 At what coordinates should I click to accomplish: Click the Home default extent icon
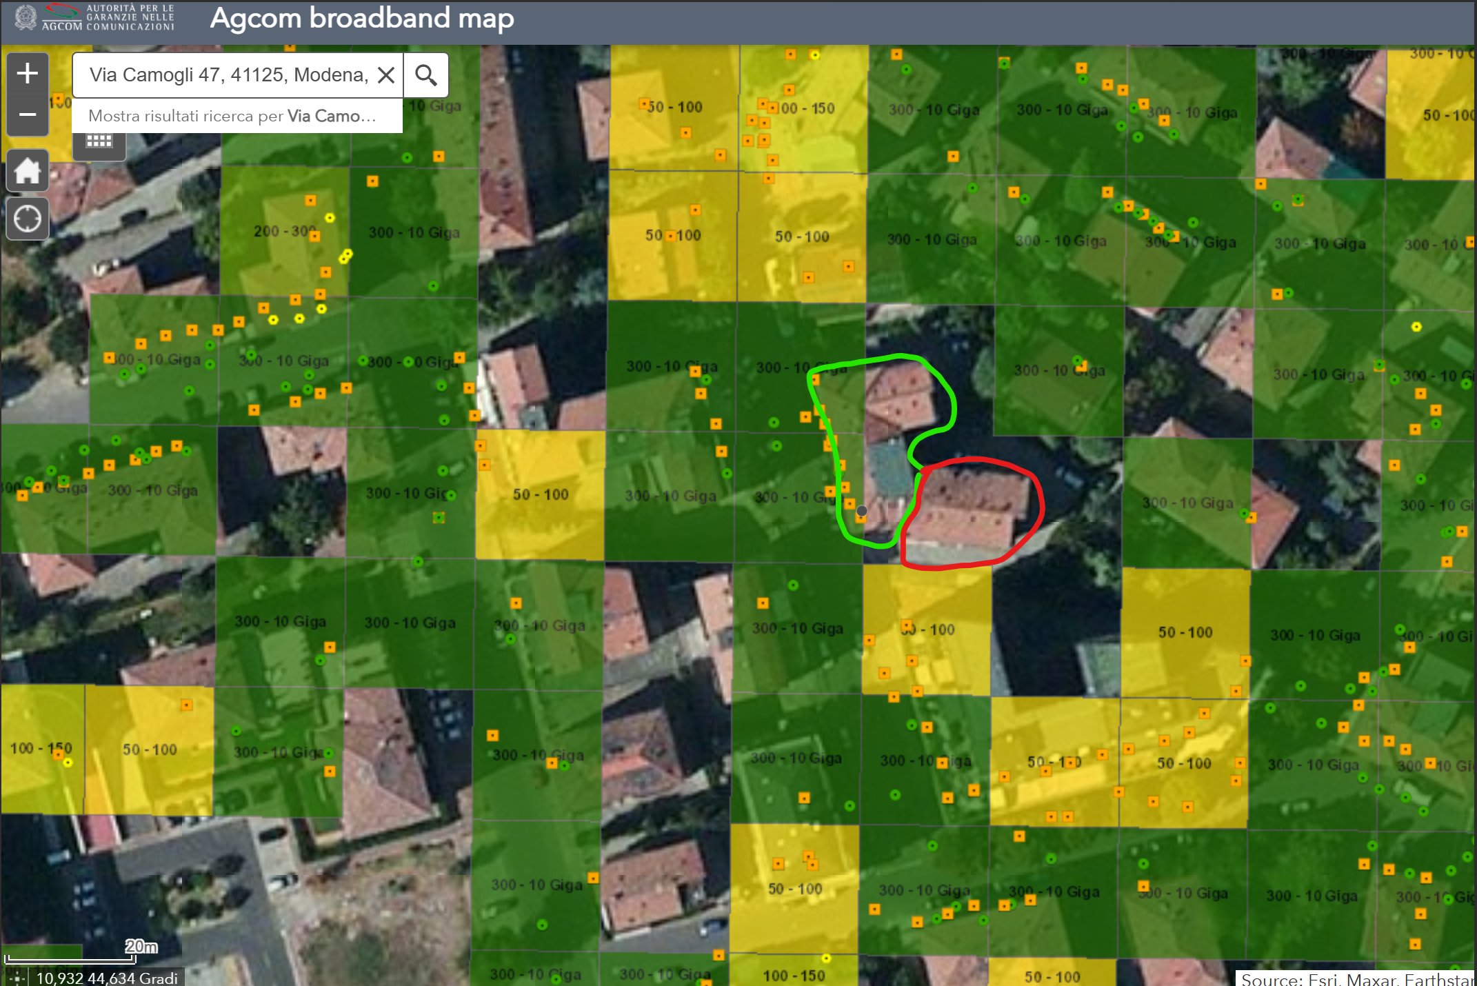[x=28, y=171]
